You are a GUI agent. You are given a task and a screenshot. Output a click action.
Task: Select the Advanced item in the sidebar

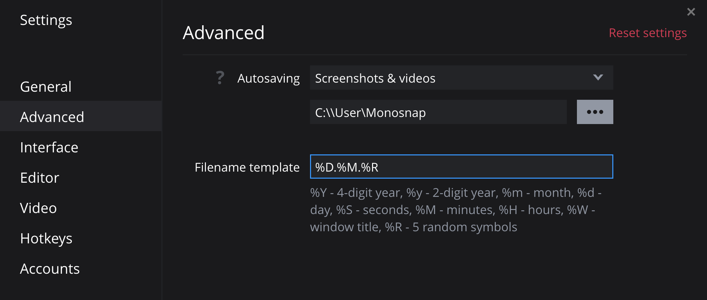52,117
